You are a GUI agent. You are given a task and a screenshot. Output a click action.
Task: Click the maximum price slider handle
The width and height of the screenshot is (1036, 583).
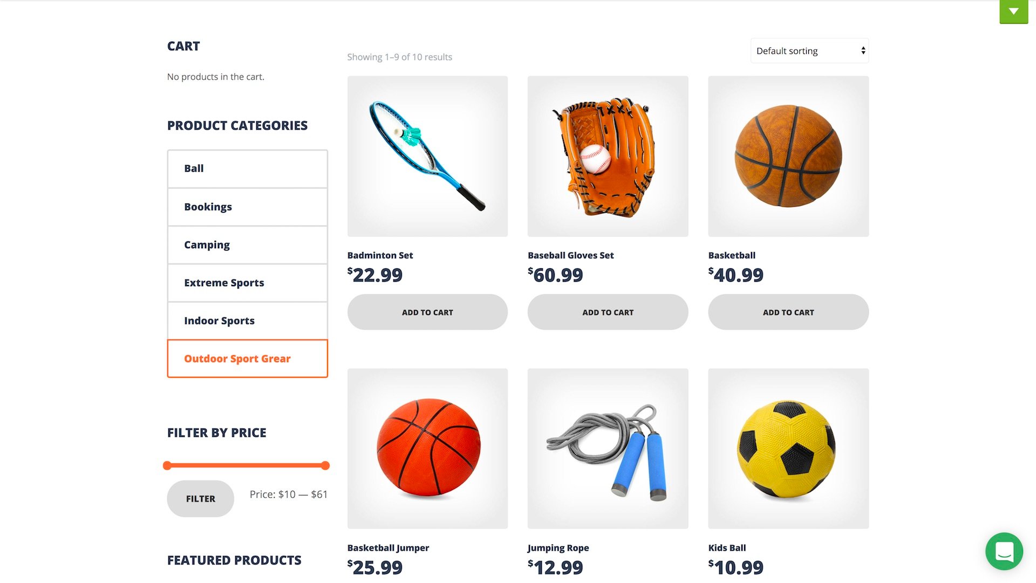click(x=325, y=465)
